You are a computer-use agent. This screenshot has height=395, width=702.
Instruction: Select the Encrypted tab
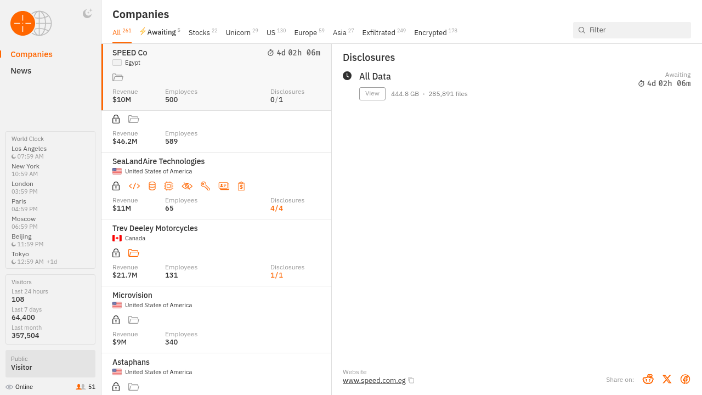435,32
